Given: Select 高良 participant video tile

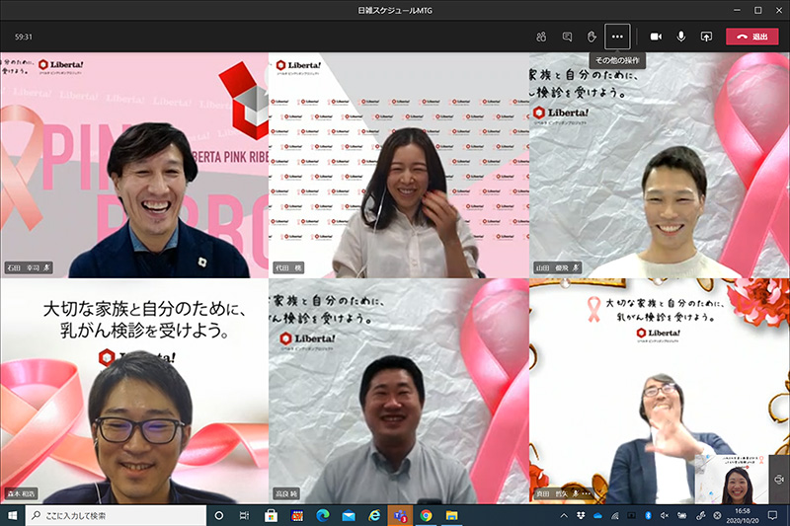Looking at the screenshot, I should (399, 391).
